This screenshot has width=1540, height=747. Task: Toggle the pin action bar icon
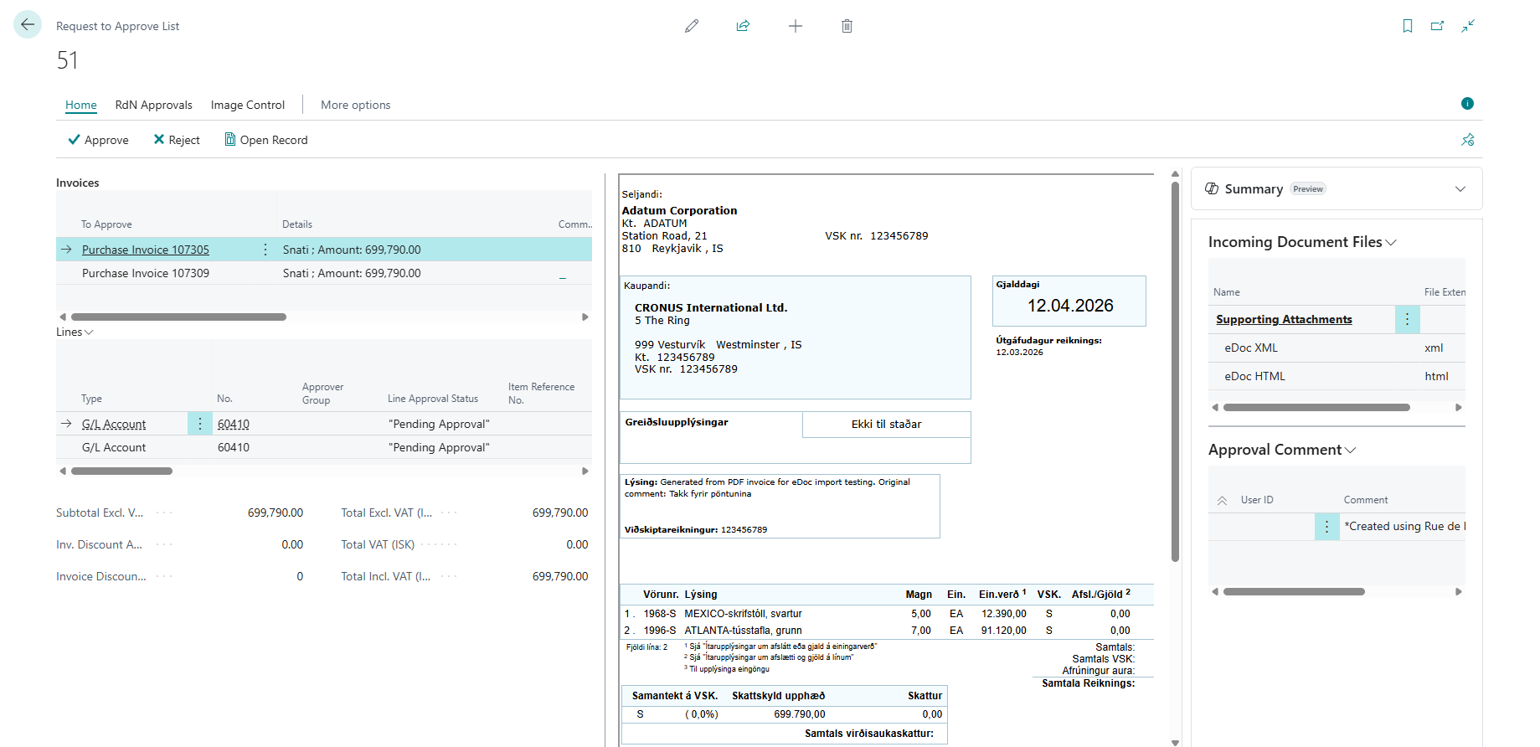tap(1468, 140)
